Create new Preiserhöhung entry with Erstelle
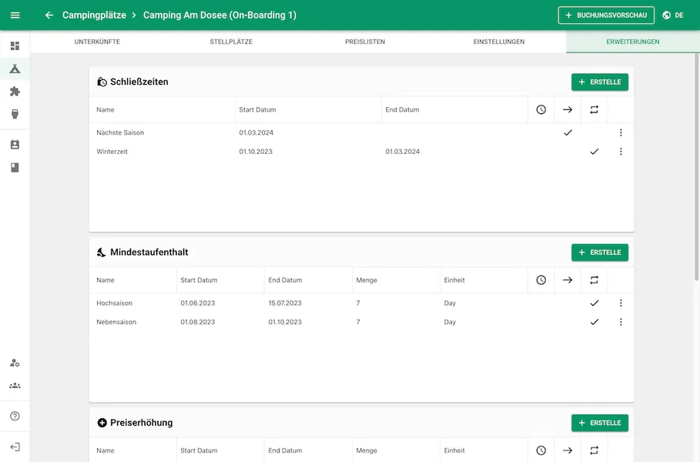 [600, 423]
